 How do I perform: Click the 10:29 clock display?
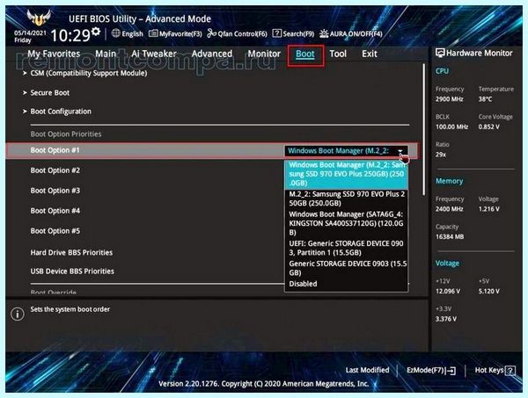coord(70,35)
